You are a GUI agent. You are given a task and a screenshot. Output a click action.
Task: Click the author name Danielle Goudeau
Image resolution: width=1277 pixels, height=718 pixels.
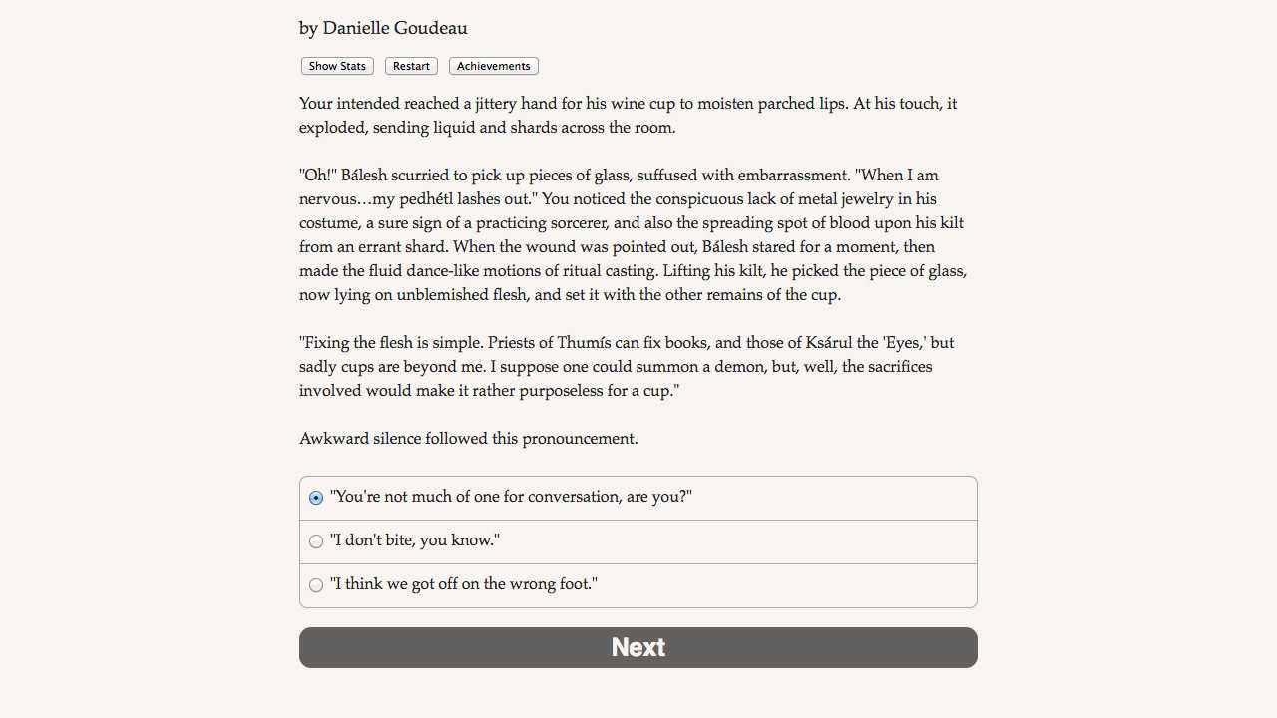(395, 28)
